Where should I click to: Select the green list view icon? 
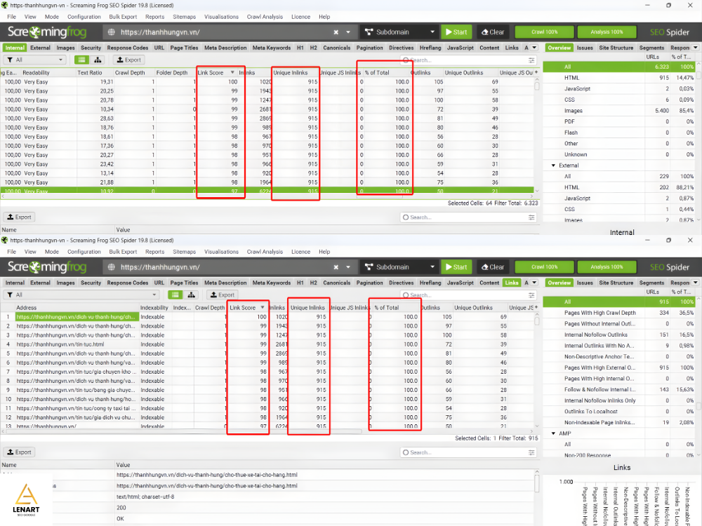82,59
